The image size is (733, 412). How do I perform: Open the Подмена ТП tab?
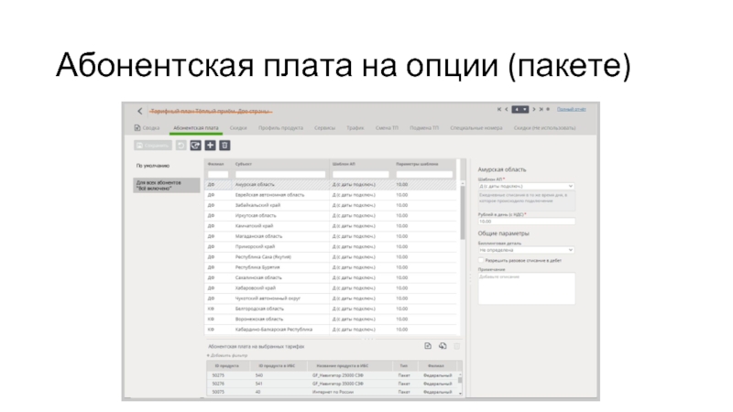tap(424, 128)
